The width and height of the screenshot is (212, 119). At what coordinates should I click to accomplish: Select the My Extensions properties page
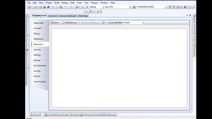coord(40,65)
